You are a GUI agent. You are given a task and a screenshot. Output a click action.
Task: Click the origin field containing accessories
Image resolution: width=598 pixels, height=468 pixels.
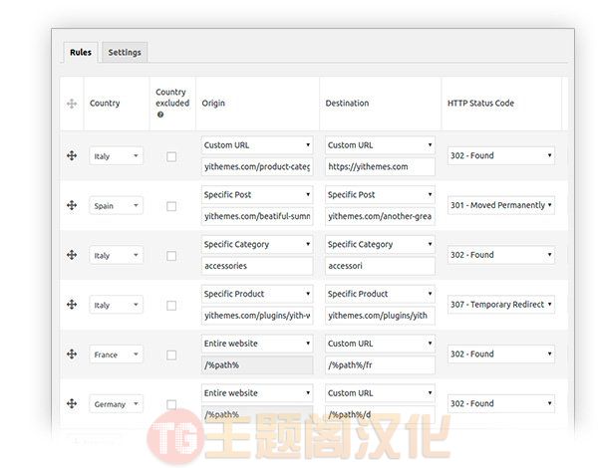[257, 266]
